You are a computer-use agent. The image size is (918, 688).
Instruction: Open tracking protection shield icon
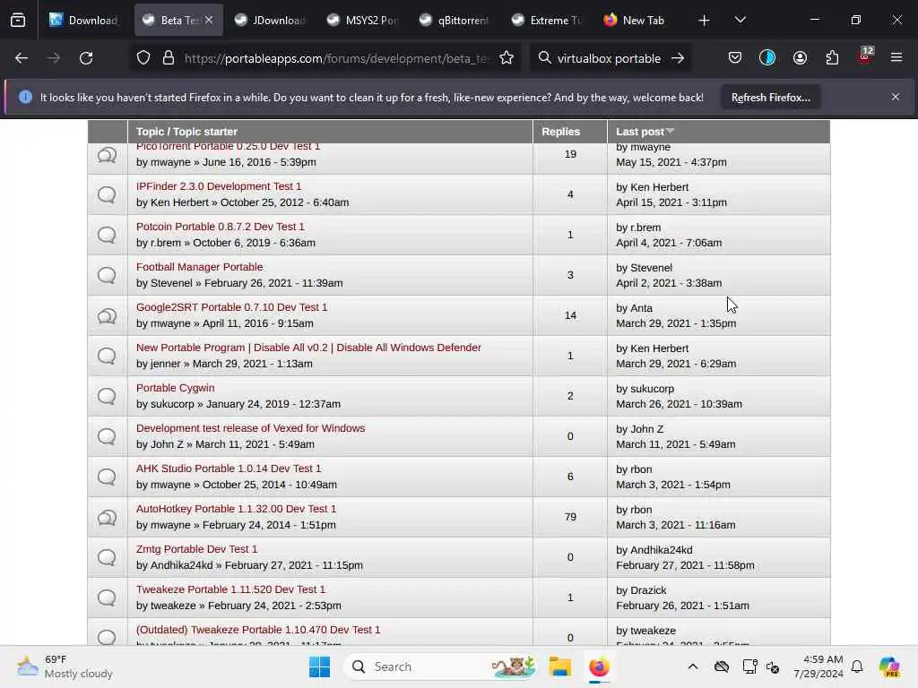tap(143, 58)
